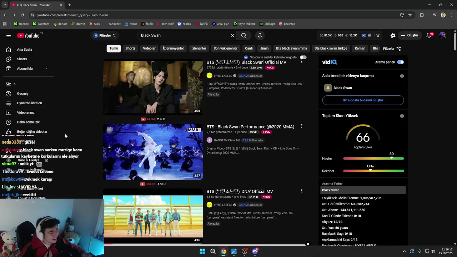
Task: Open the YouTube hamburger guide menu
Action: click(9, 35)
